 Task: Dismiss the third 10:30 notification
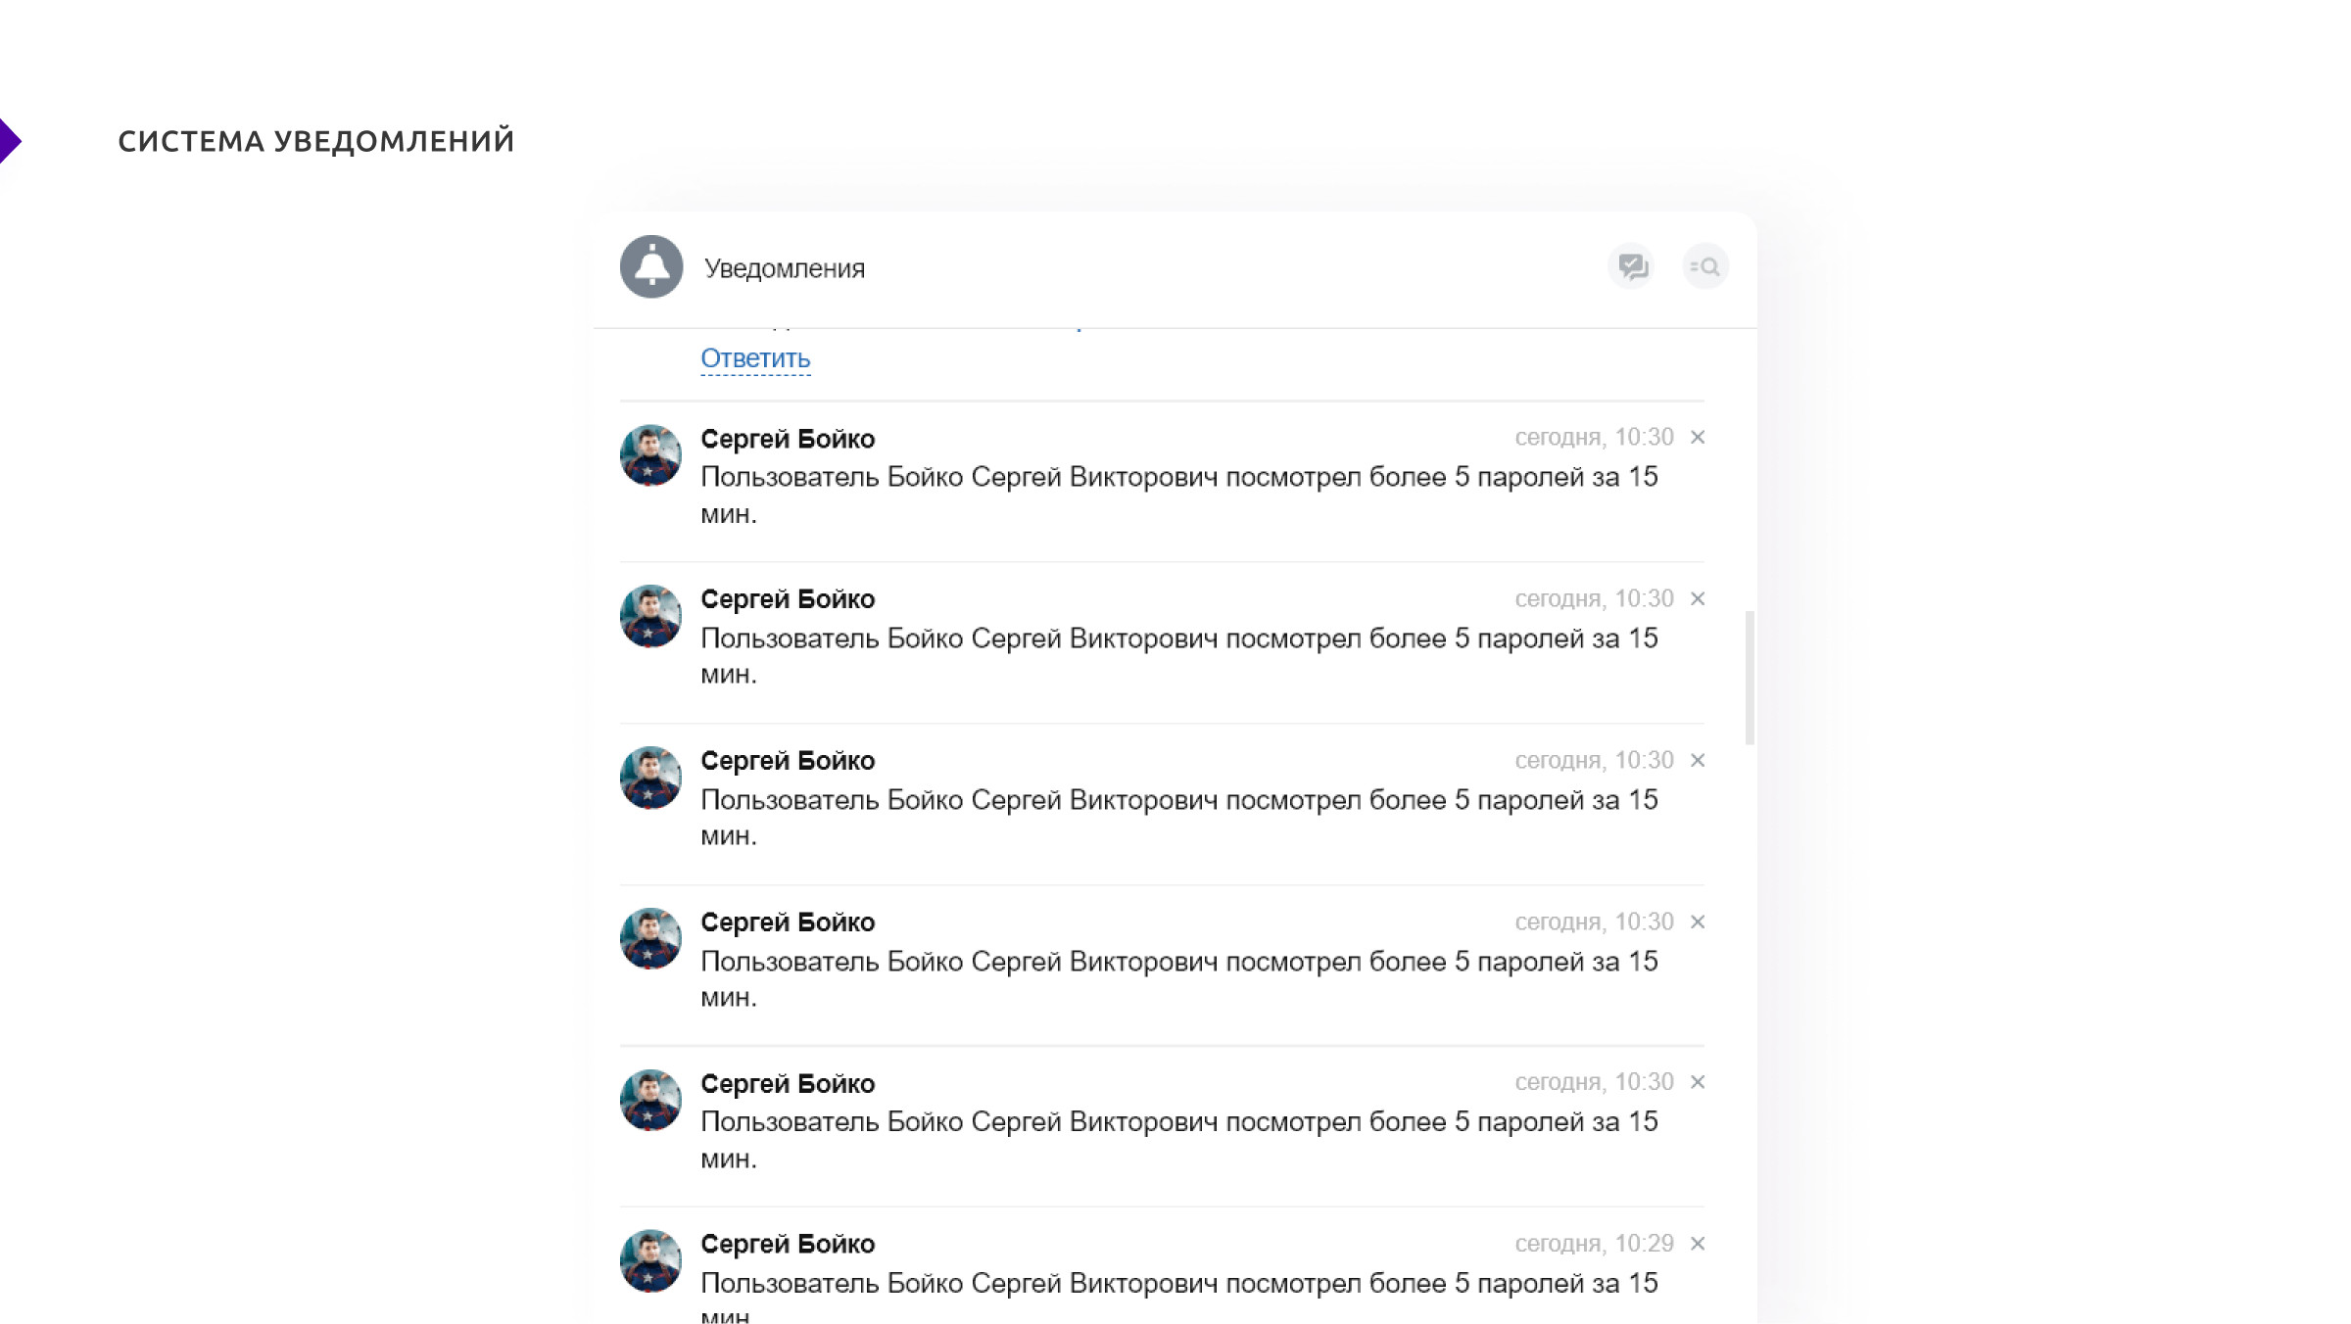tap(1698, 760)
